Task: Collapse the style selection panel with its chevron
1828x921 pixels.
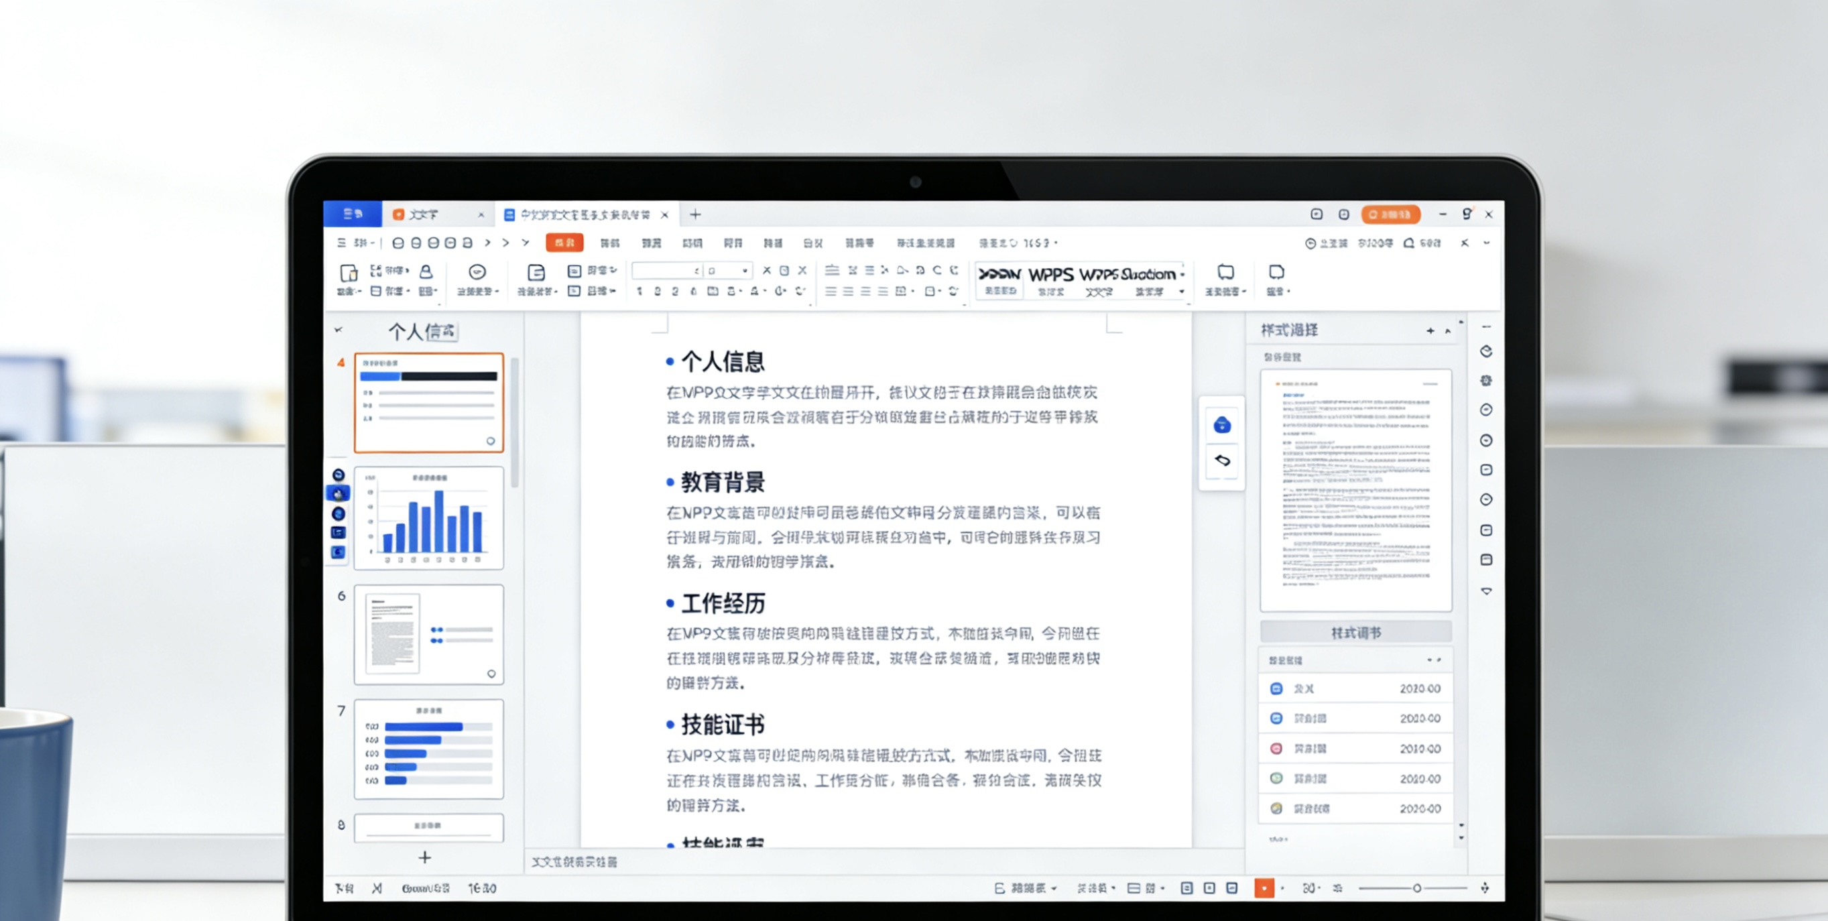Action: pos(1448,330)
